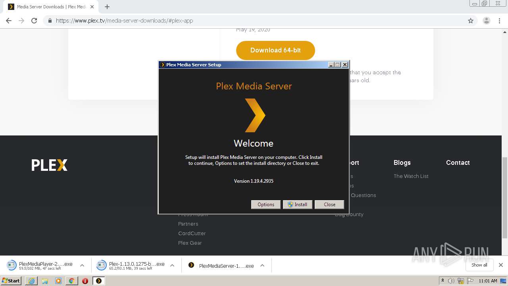
Task: Click the PLEX footer logo
Action: point(50,165)
